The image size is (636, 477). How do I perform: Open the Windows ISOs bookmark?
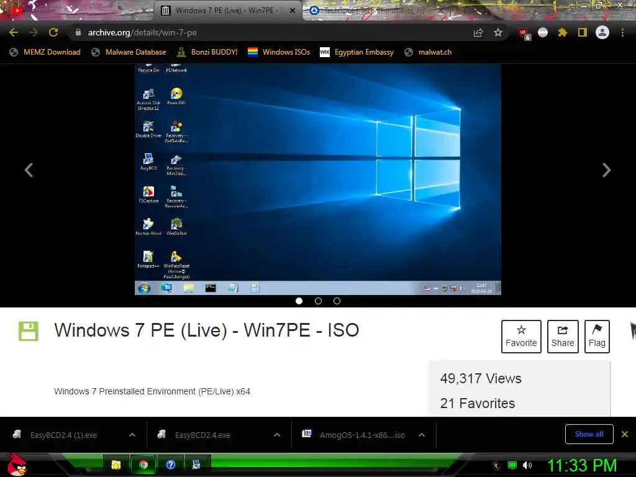click(x=279, y=52)
